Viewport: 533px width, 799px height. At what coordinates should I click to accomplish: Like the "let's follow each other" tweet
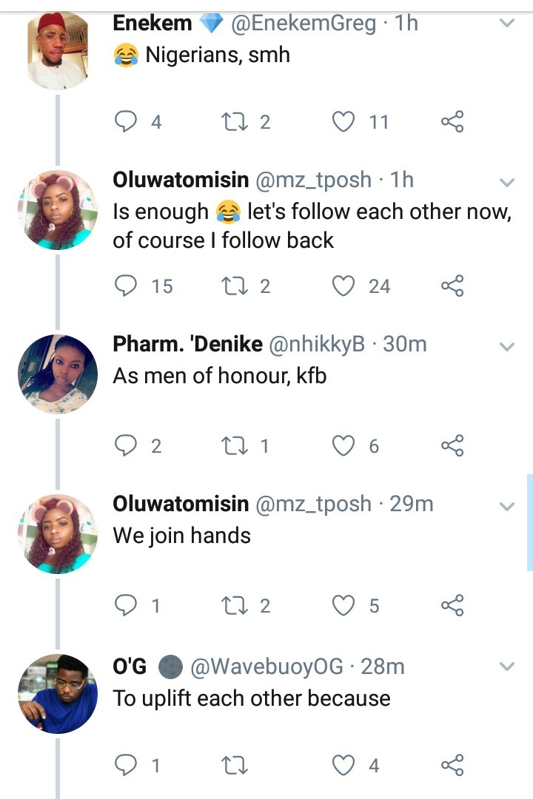click(343, 286)
